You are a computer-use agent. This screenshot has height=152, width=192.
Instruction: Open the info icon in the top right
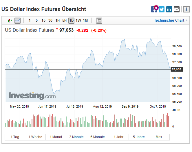pos(186,9)
